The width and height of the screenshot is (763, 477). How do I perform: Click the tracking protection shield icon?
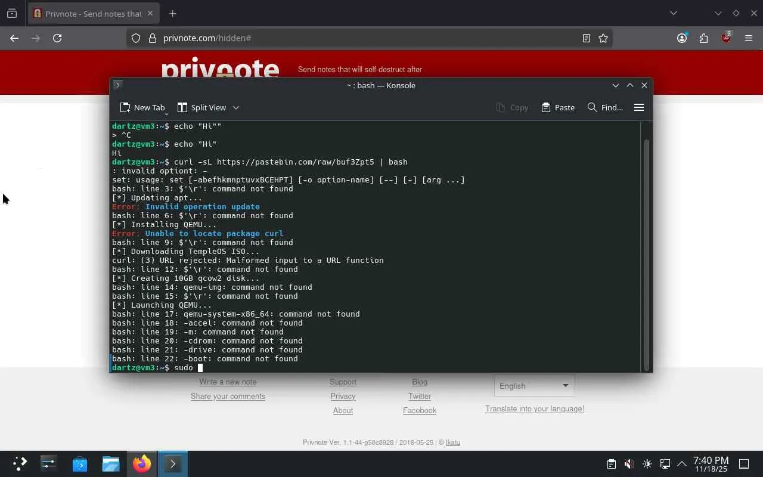[136, 38]
